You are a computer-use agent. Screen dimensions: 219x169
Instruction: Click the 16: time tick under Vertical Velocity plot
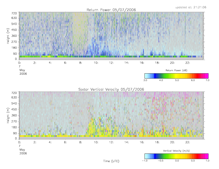pyautogui.click(x=142, y=142)
